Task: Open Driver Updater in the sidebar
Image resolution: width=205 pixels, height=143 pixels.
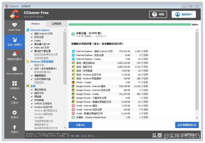Action: coord(15,71)
